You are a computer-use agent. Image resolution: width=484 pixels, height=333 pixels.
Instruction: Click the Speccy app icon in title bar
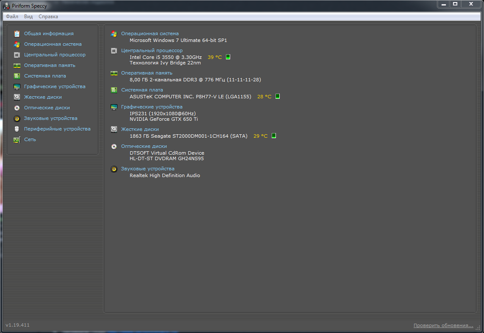tap(6, 6)
